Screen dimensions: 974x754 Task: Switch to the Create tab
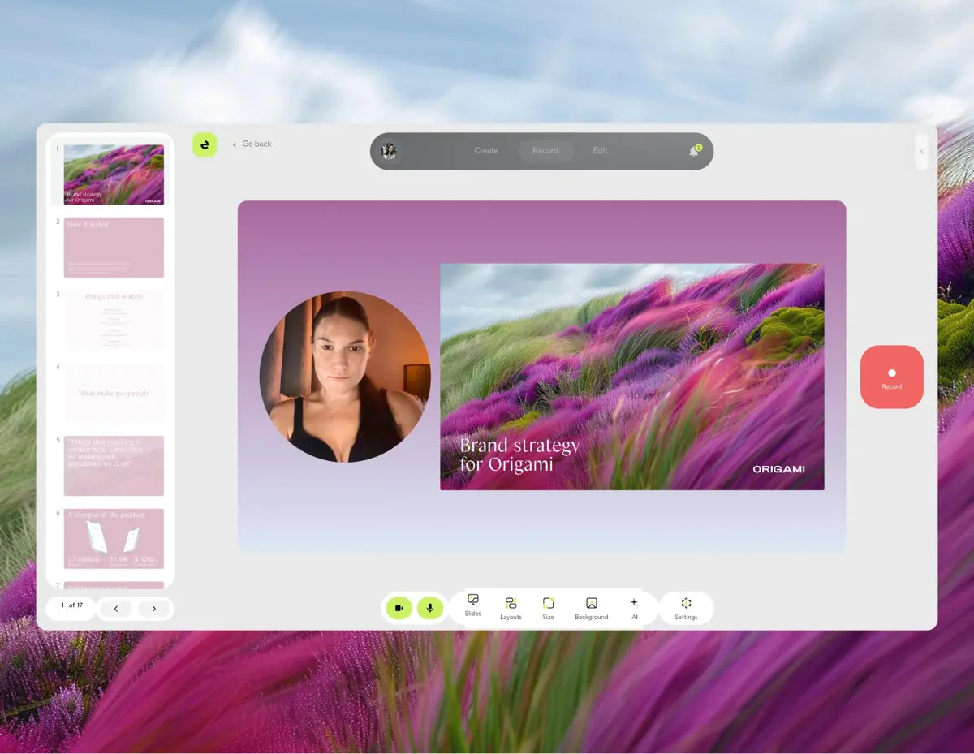point(486,151)
